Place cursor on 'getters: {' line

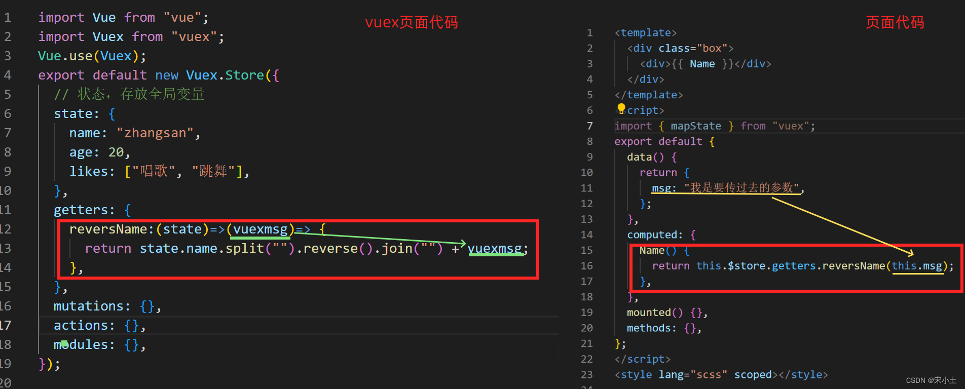click(92, 210)
